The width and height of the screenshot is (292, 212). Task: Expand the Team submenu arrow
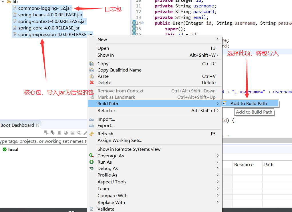click(218, 189)
